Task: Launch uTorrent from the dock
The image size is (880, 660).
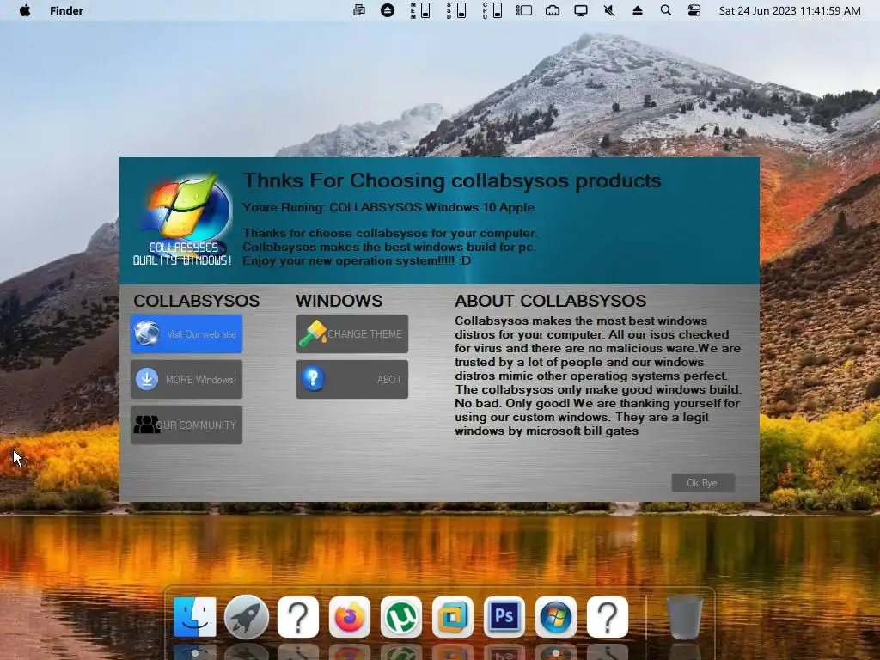Action: pos(400,617)
